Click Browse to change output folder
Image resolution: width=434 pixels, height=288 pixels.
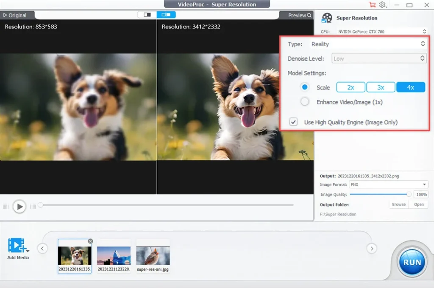click(398, 204)
